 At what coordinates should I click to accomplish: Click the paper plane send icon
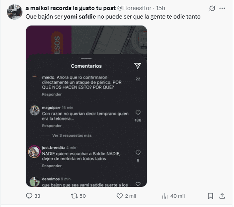(137, 66)
